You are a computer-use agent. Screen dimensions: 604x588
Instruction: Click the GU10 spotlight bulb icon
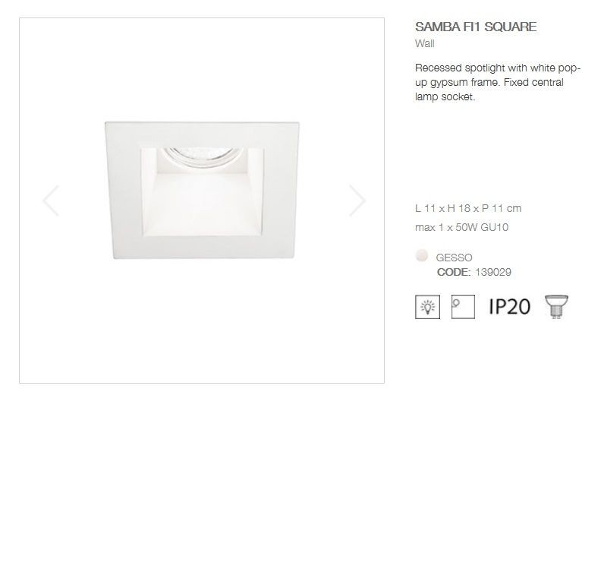556,307
